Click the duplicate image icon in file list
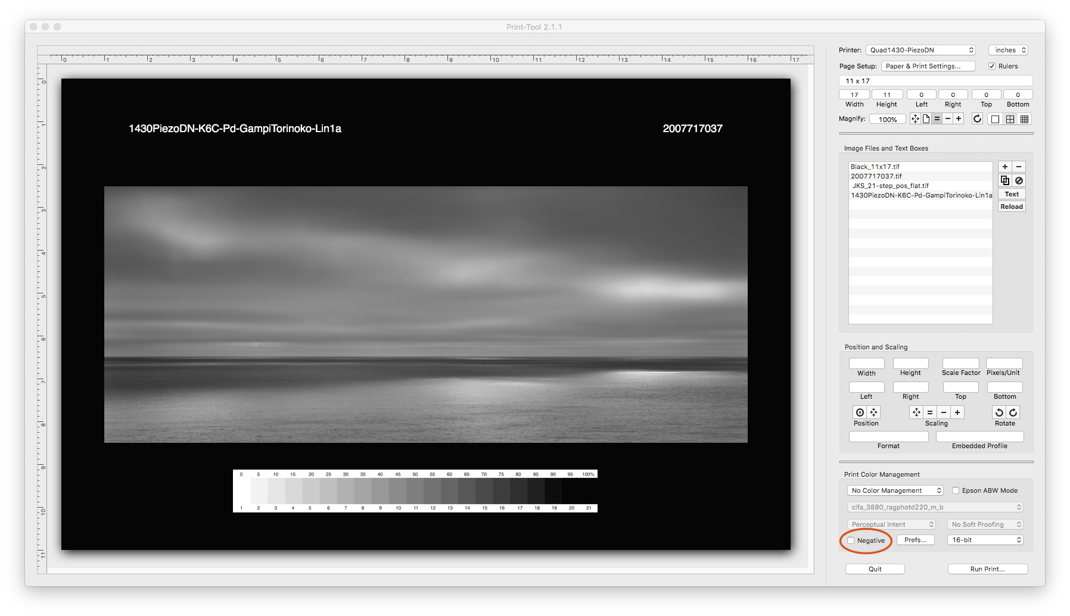The width and height of the screenshot is (1070, 616). click(1005, 180)
